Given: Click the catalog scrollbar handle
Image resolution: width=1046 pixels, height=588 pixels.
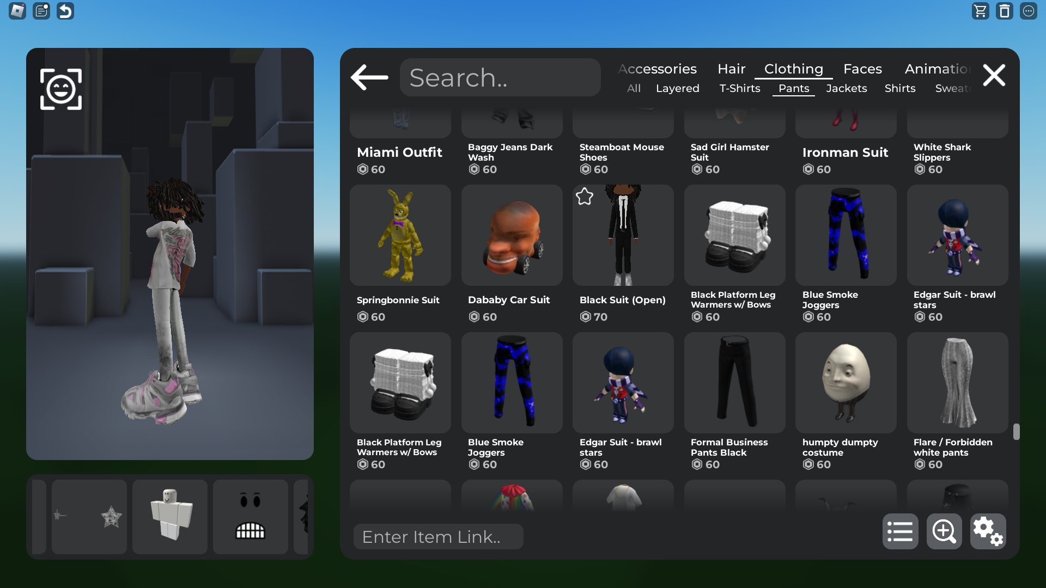Looking at the screenshot, I should pyautogui.click(x=1016, y=432).
